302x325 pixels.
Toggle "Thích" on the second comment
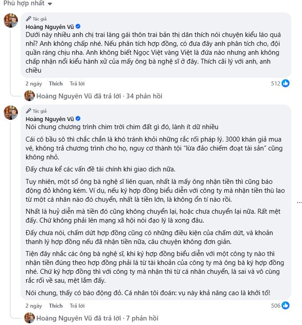point(56,306)
